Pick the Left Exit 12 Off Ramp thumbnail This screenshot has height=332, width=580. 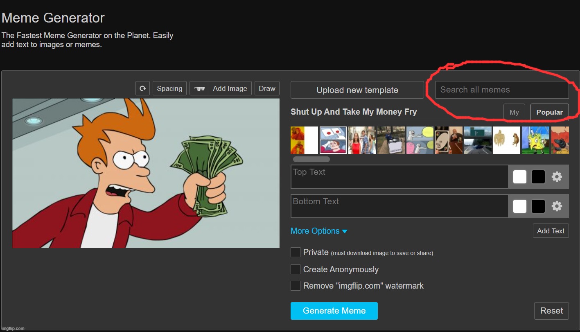pos(478,140)
